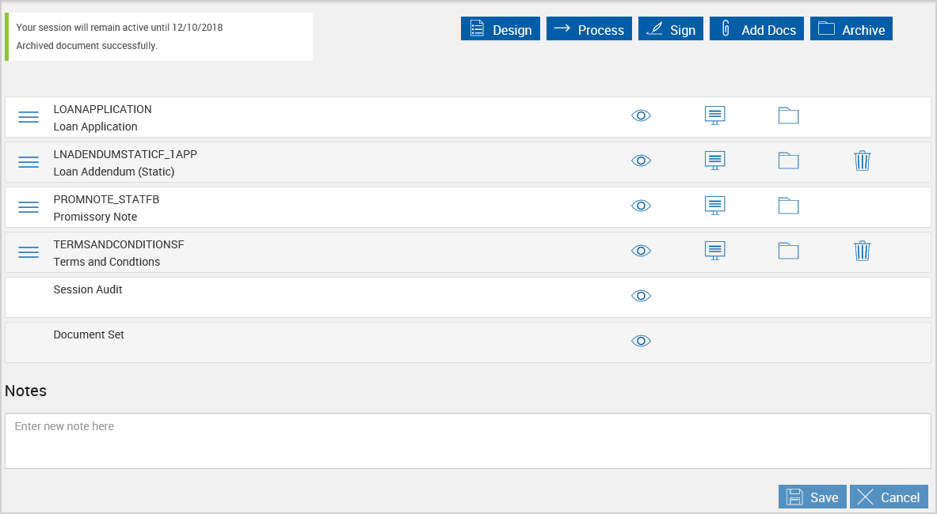This screenshot has width=937, height=514.
Task: Click the session active until 12/10/2018 text
Action: coord(119,28)
